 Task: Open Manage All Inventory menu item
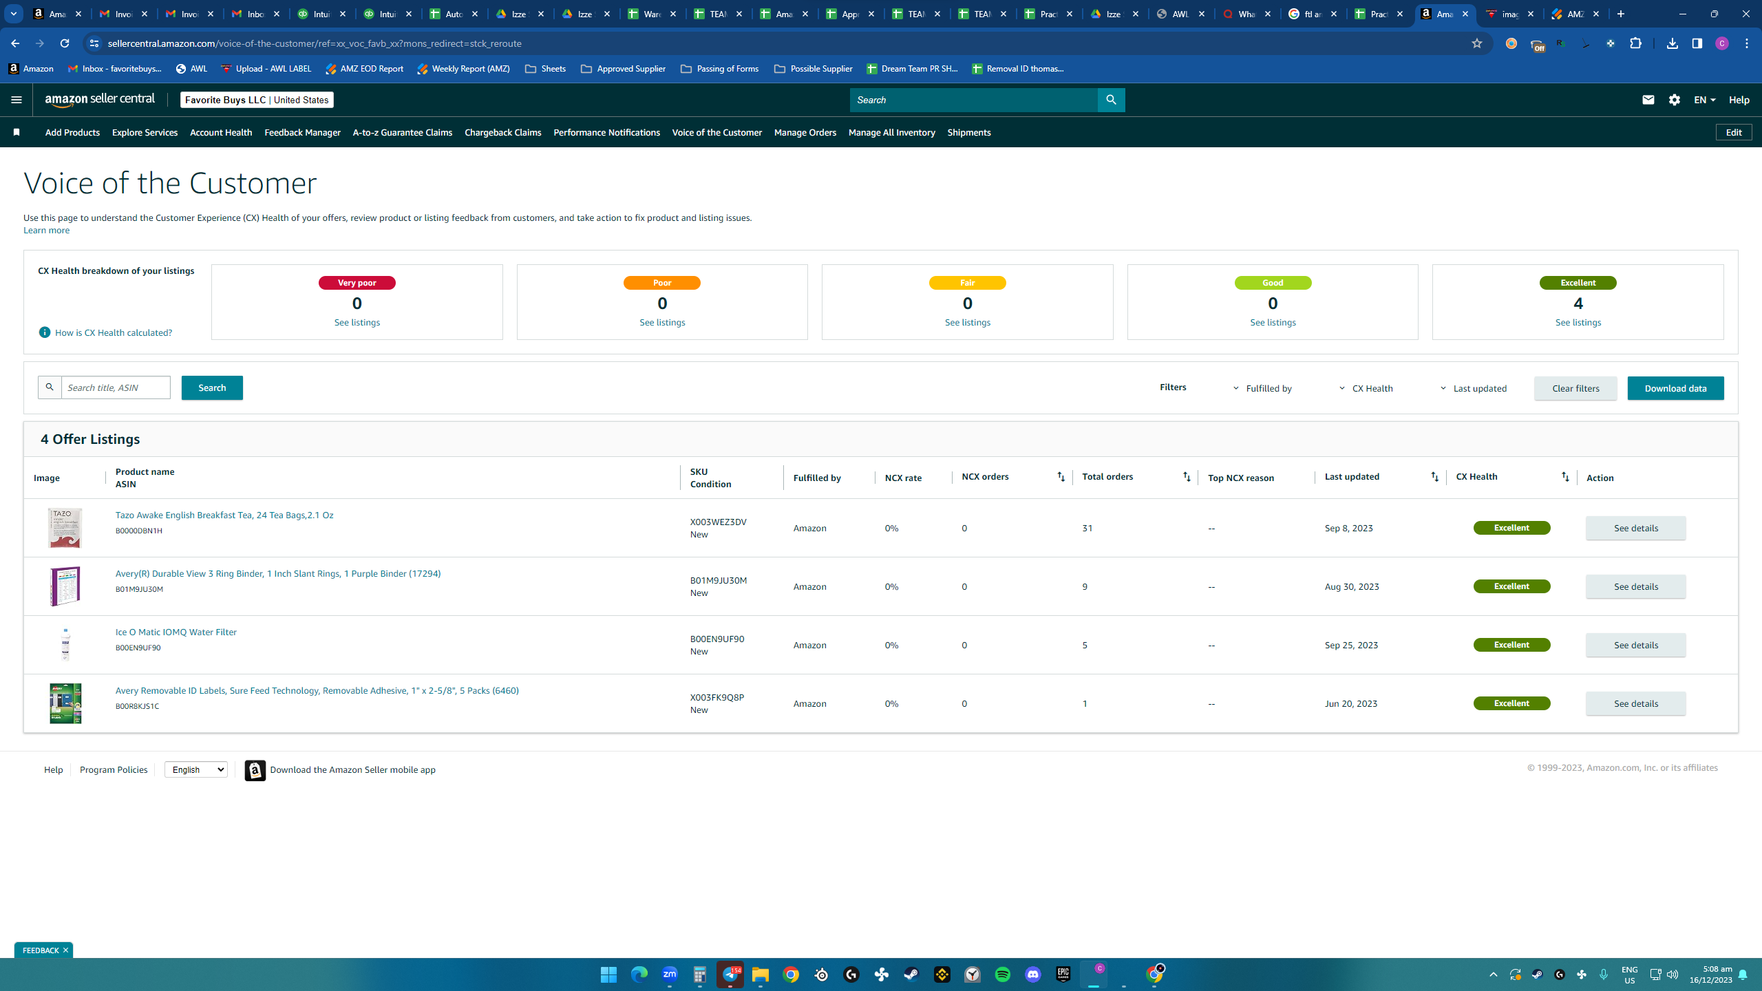point(892,132)
